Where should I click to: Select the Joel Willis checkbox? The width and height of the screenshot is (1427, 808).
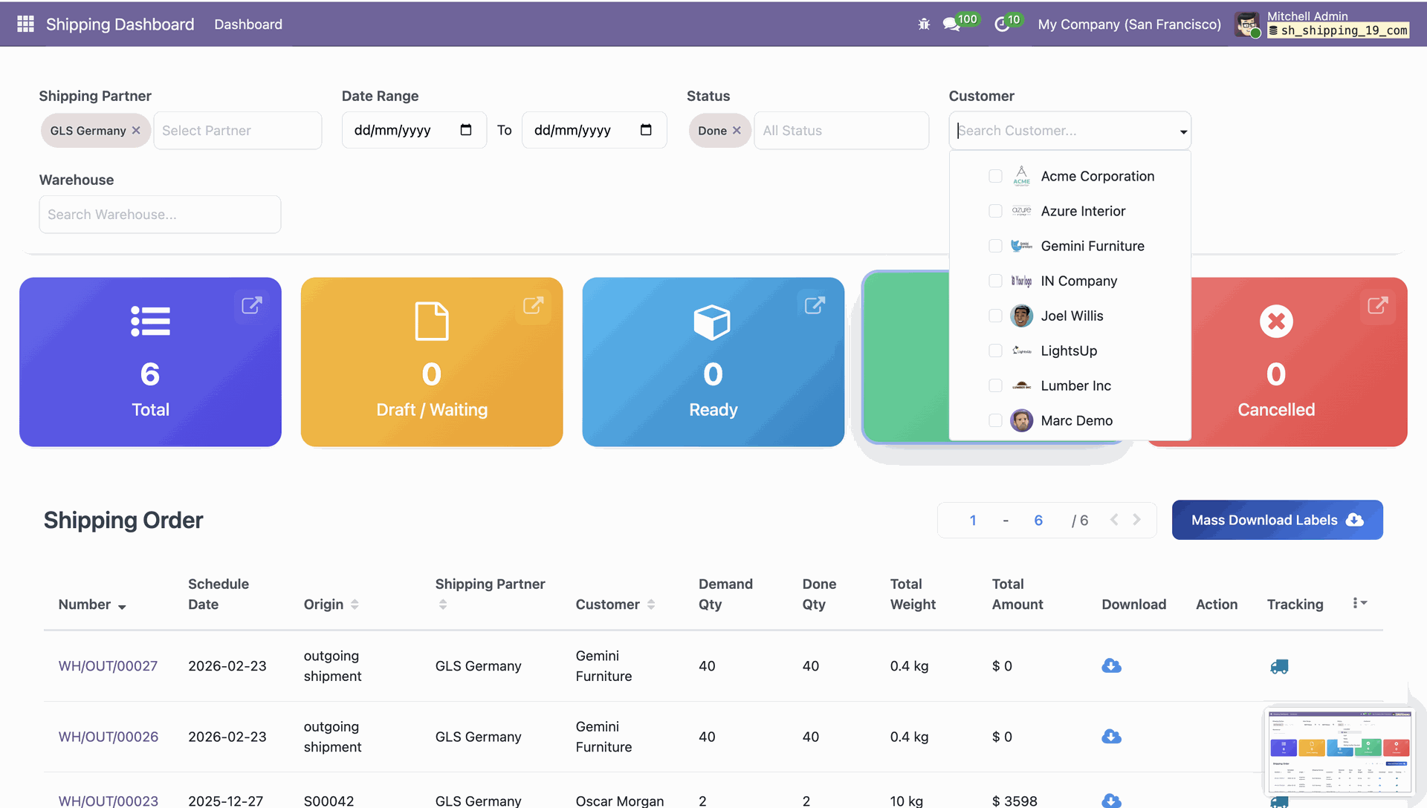[995, 316]
